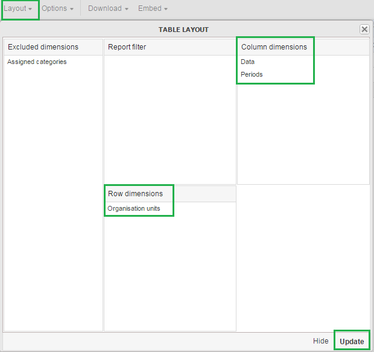Click the TABLE LAYOUT title bar
Viewport: 374px width, 352px height.
pos(184,29)
